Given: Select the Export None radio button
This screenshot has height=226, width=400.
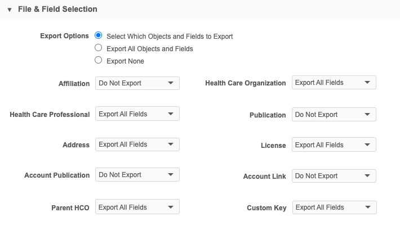Looking at the screenshot, I should tap(99, 61).
